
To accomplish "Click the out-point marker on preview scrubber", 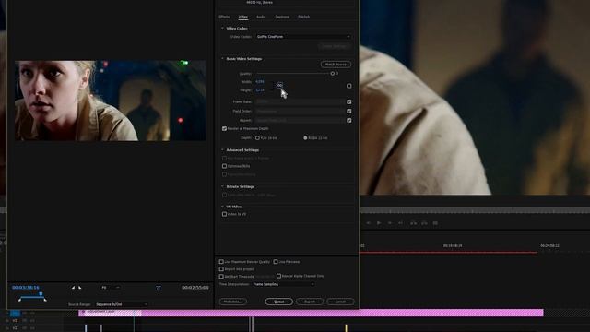I will (45, 300).
